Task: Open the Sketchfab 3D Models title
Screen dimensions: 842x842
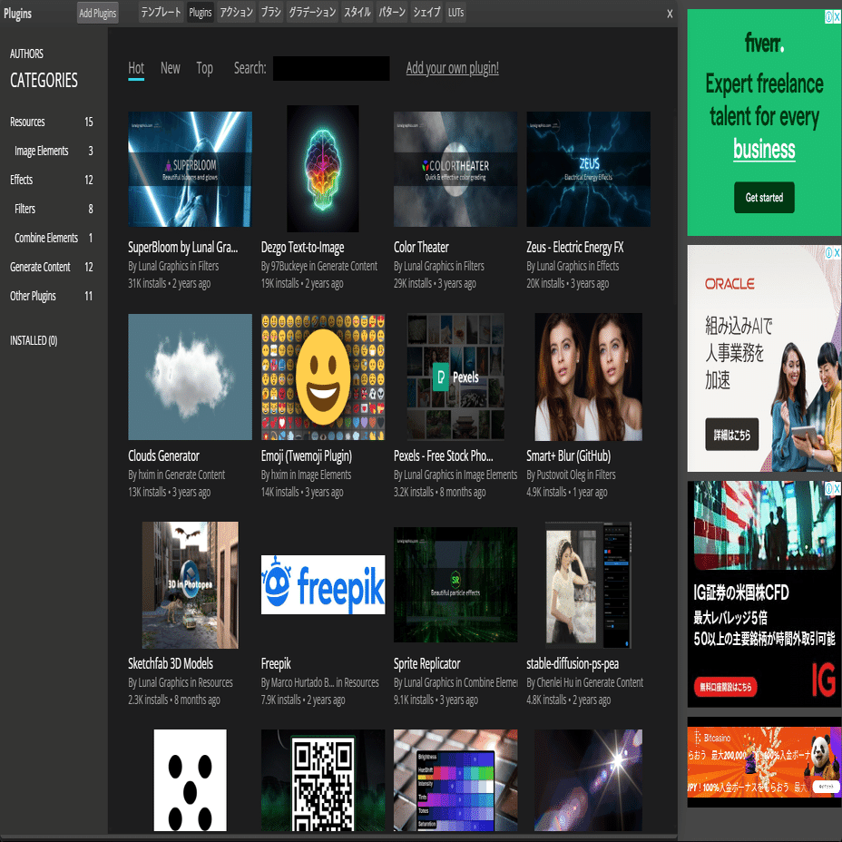Action: click(171, 664)
